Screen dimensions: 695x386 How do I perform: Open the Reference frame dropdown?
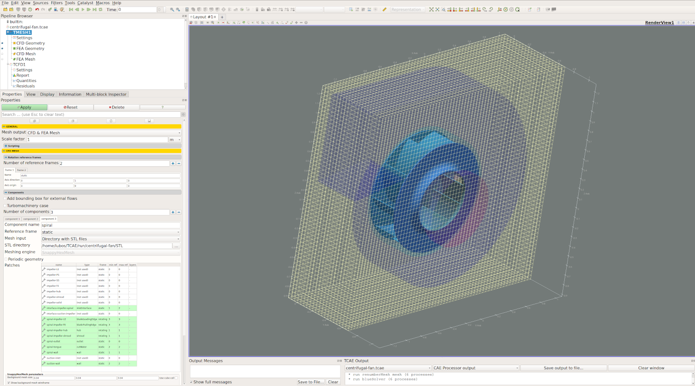pyautogui.click(x=111, y=232)
